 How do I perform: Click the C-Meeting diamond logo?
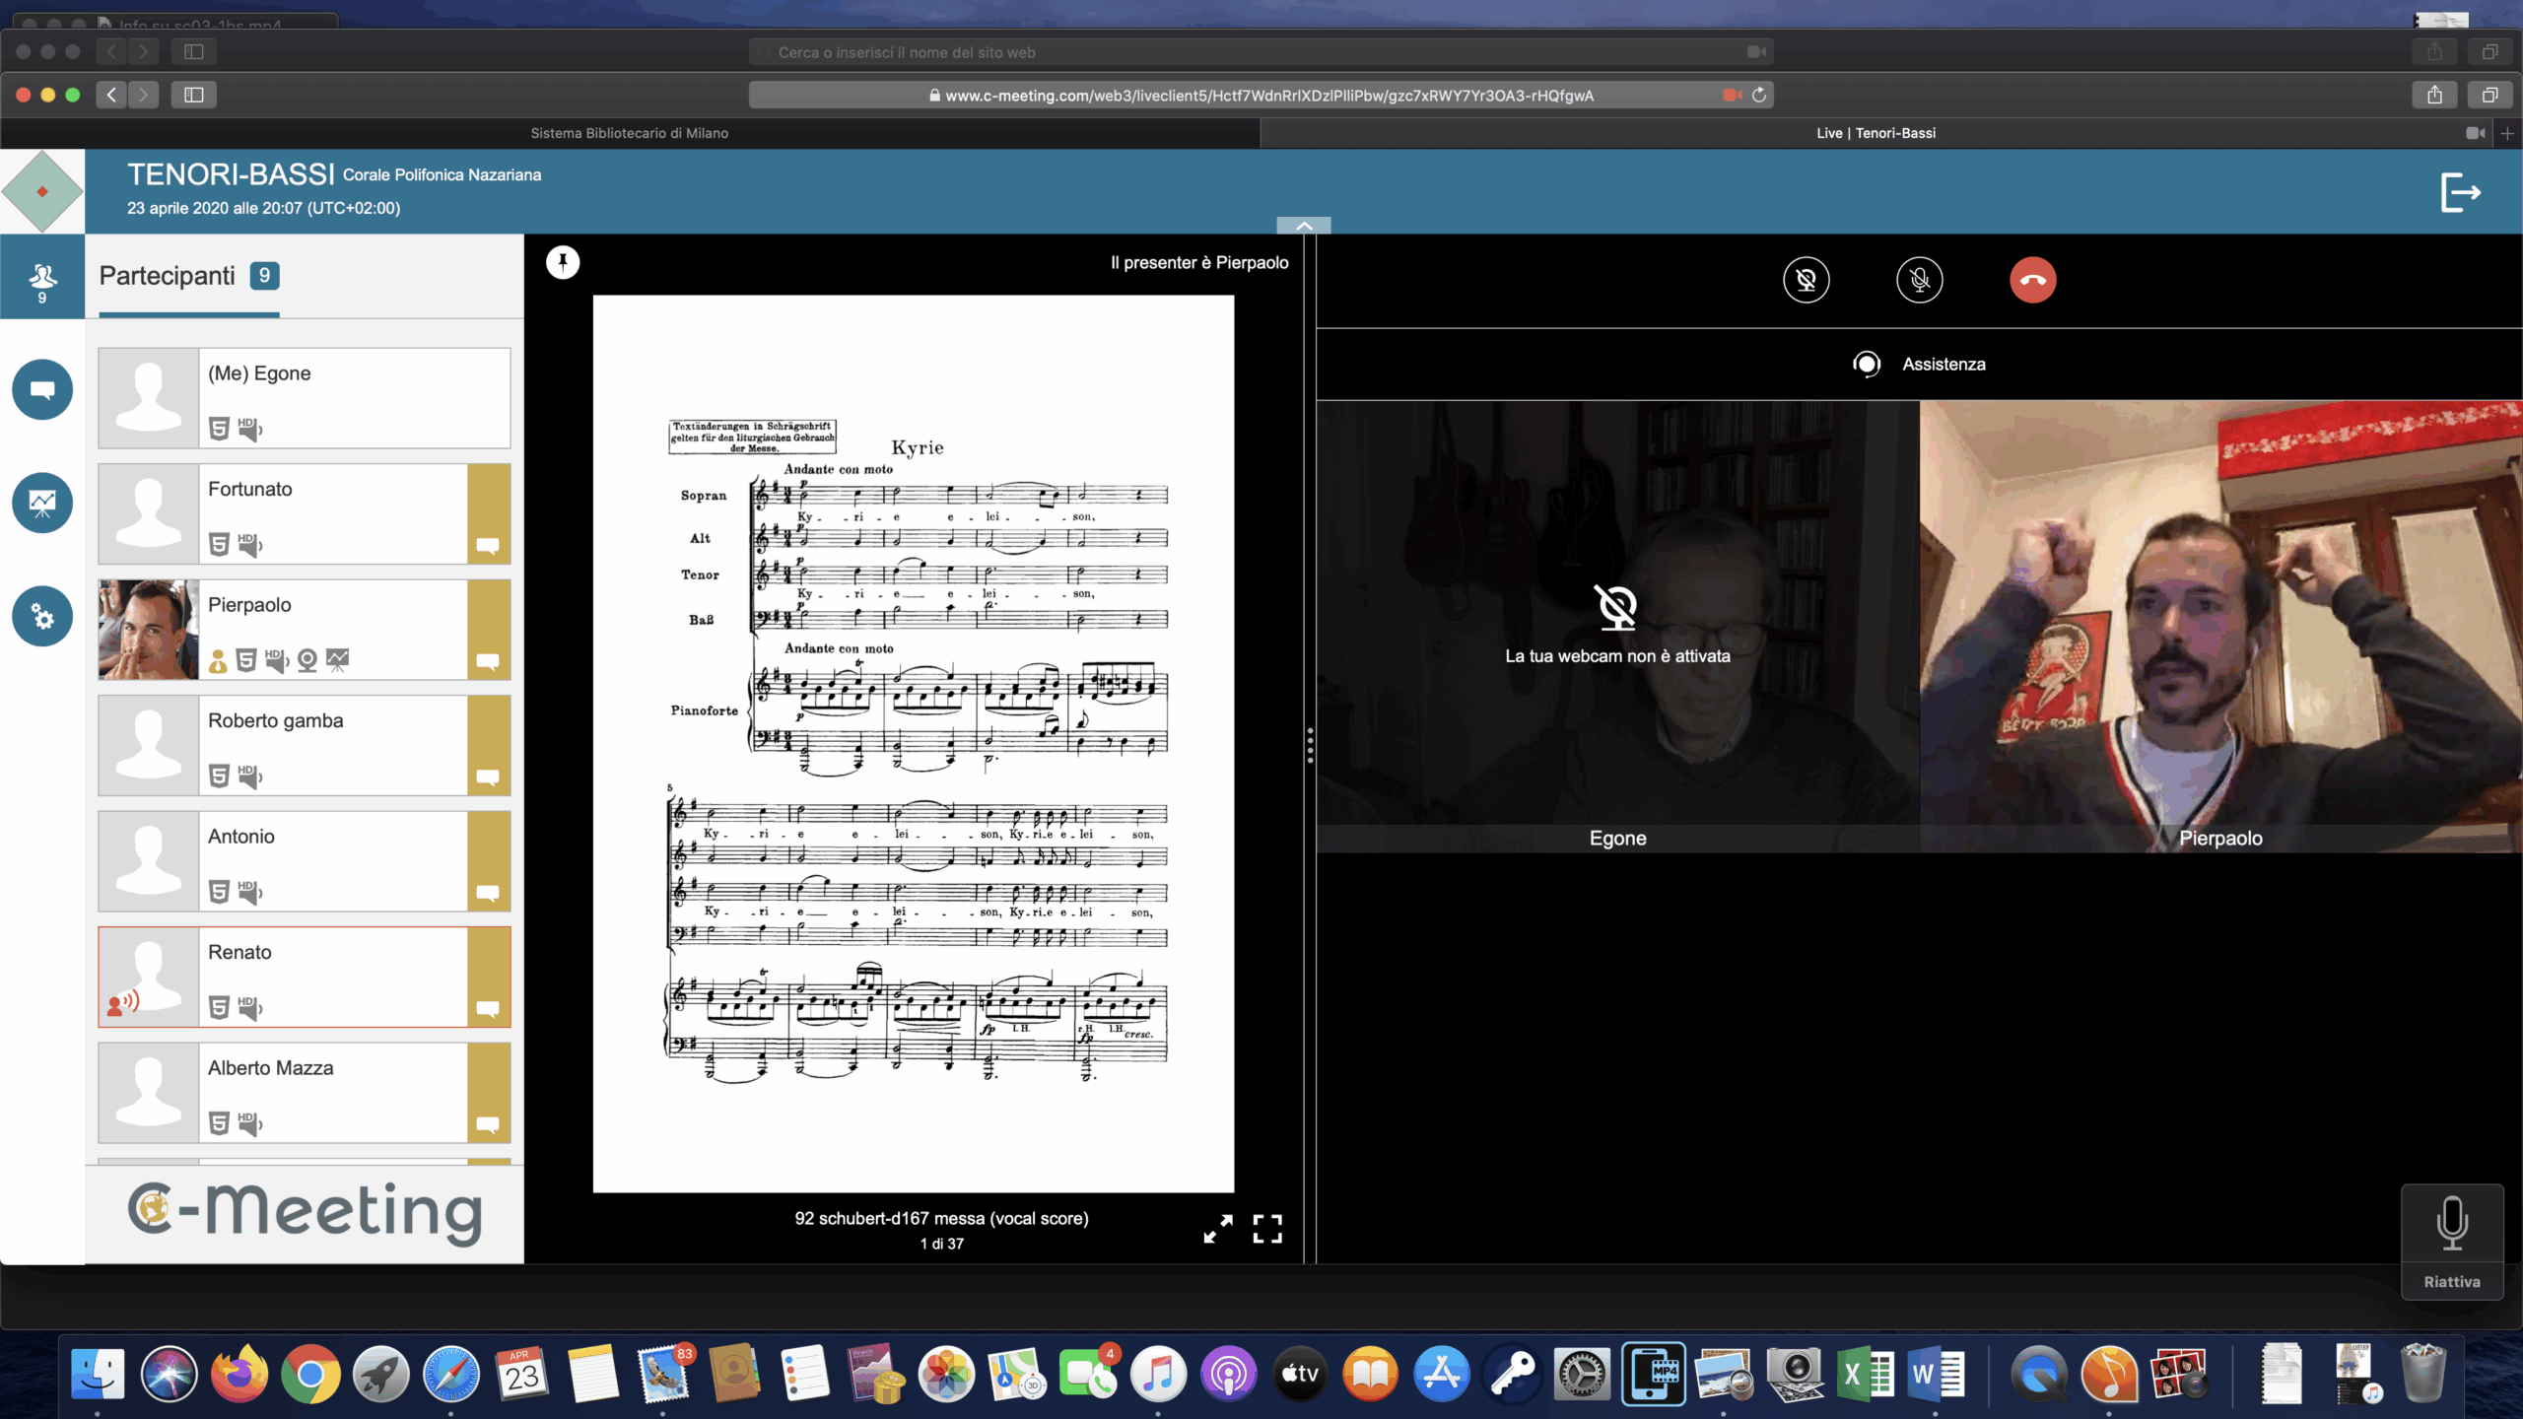[x=42, y=191]
